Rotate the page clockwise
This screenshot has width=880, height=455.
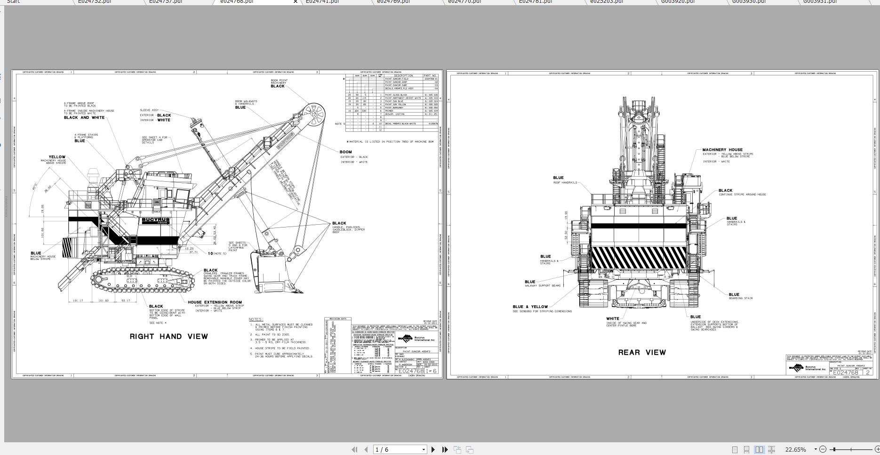(x=469, y=449)
